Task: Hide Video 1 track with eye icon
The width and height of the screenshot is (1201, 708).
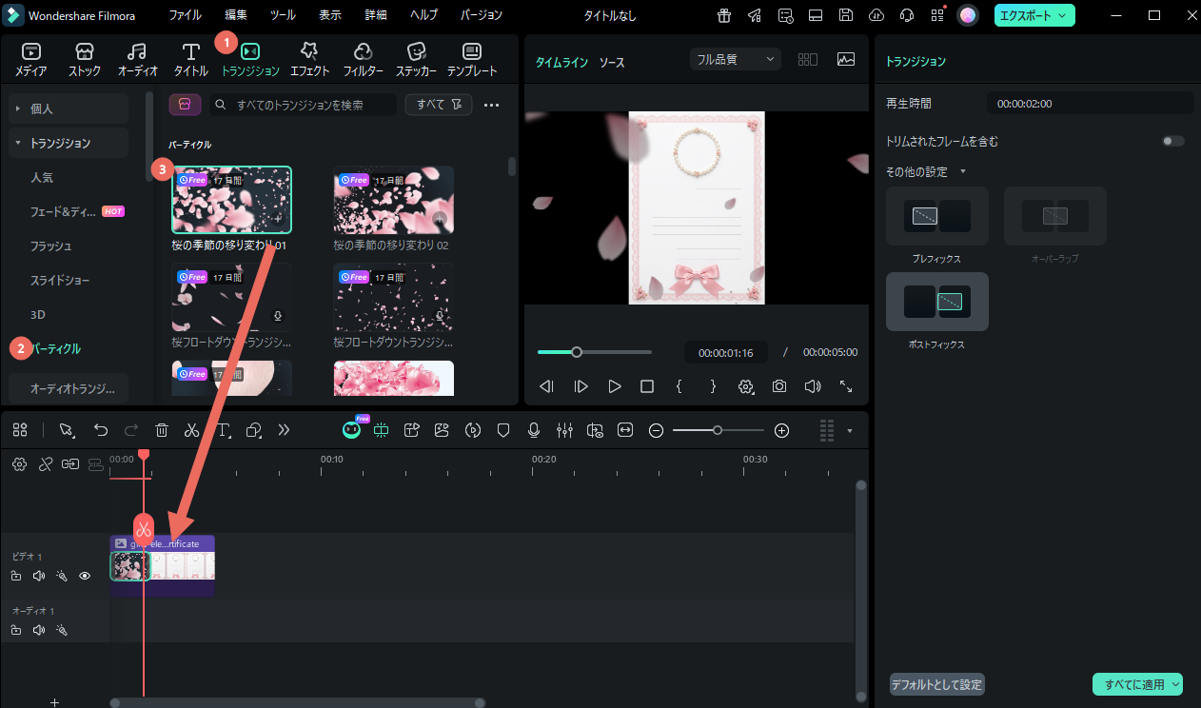Action: click(x=85, y=576)
